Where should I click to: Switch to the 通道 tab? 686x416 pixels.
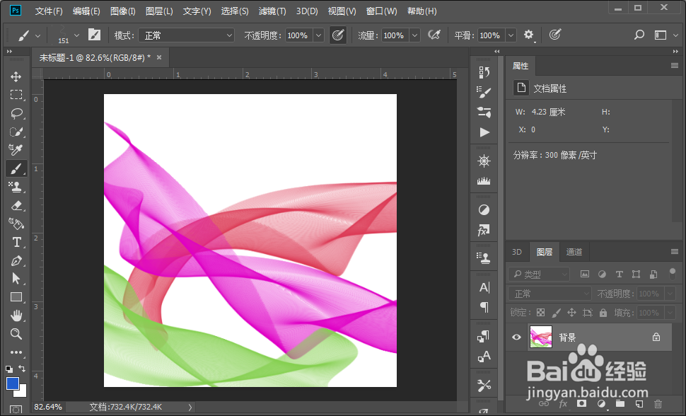573,252
